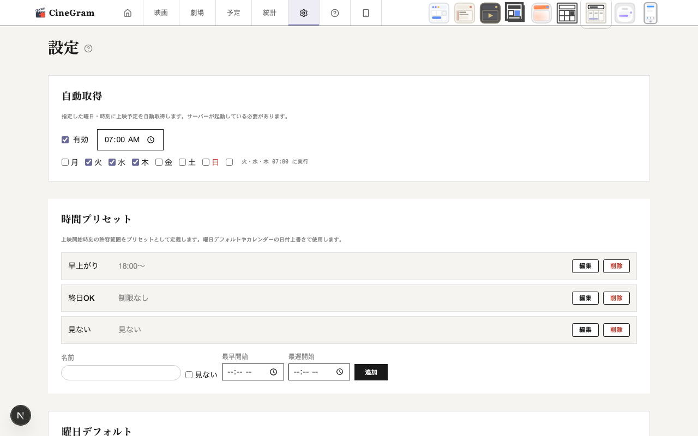Viewport: 698px width, 436px height.
Task: Click the help question-mark icon in the navbar
Action: click(x=334, y=13)
